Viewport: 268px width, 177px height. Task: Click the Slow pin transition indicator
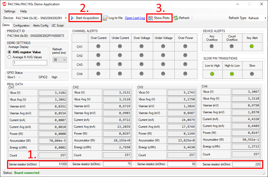[x=252, y=74]
